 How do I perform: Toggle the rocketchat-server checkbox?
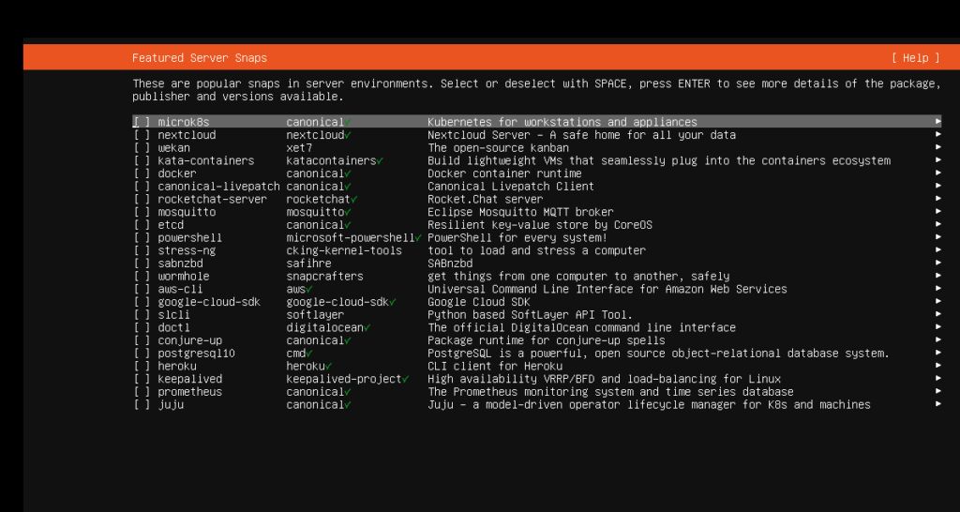tap(142, 199)
